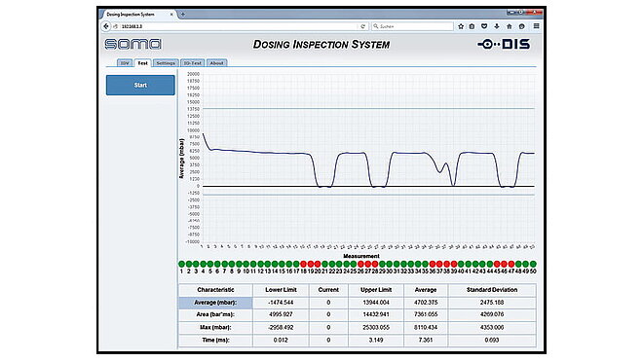Click into the Suchen search field

coord(412,26)
